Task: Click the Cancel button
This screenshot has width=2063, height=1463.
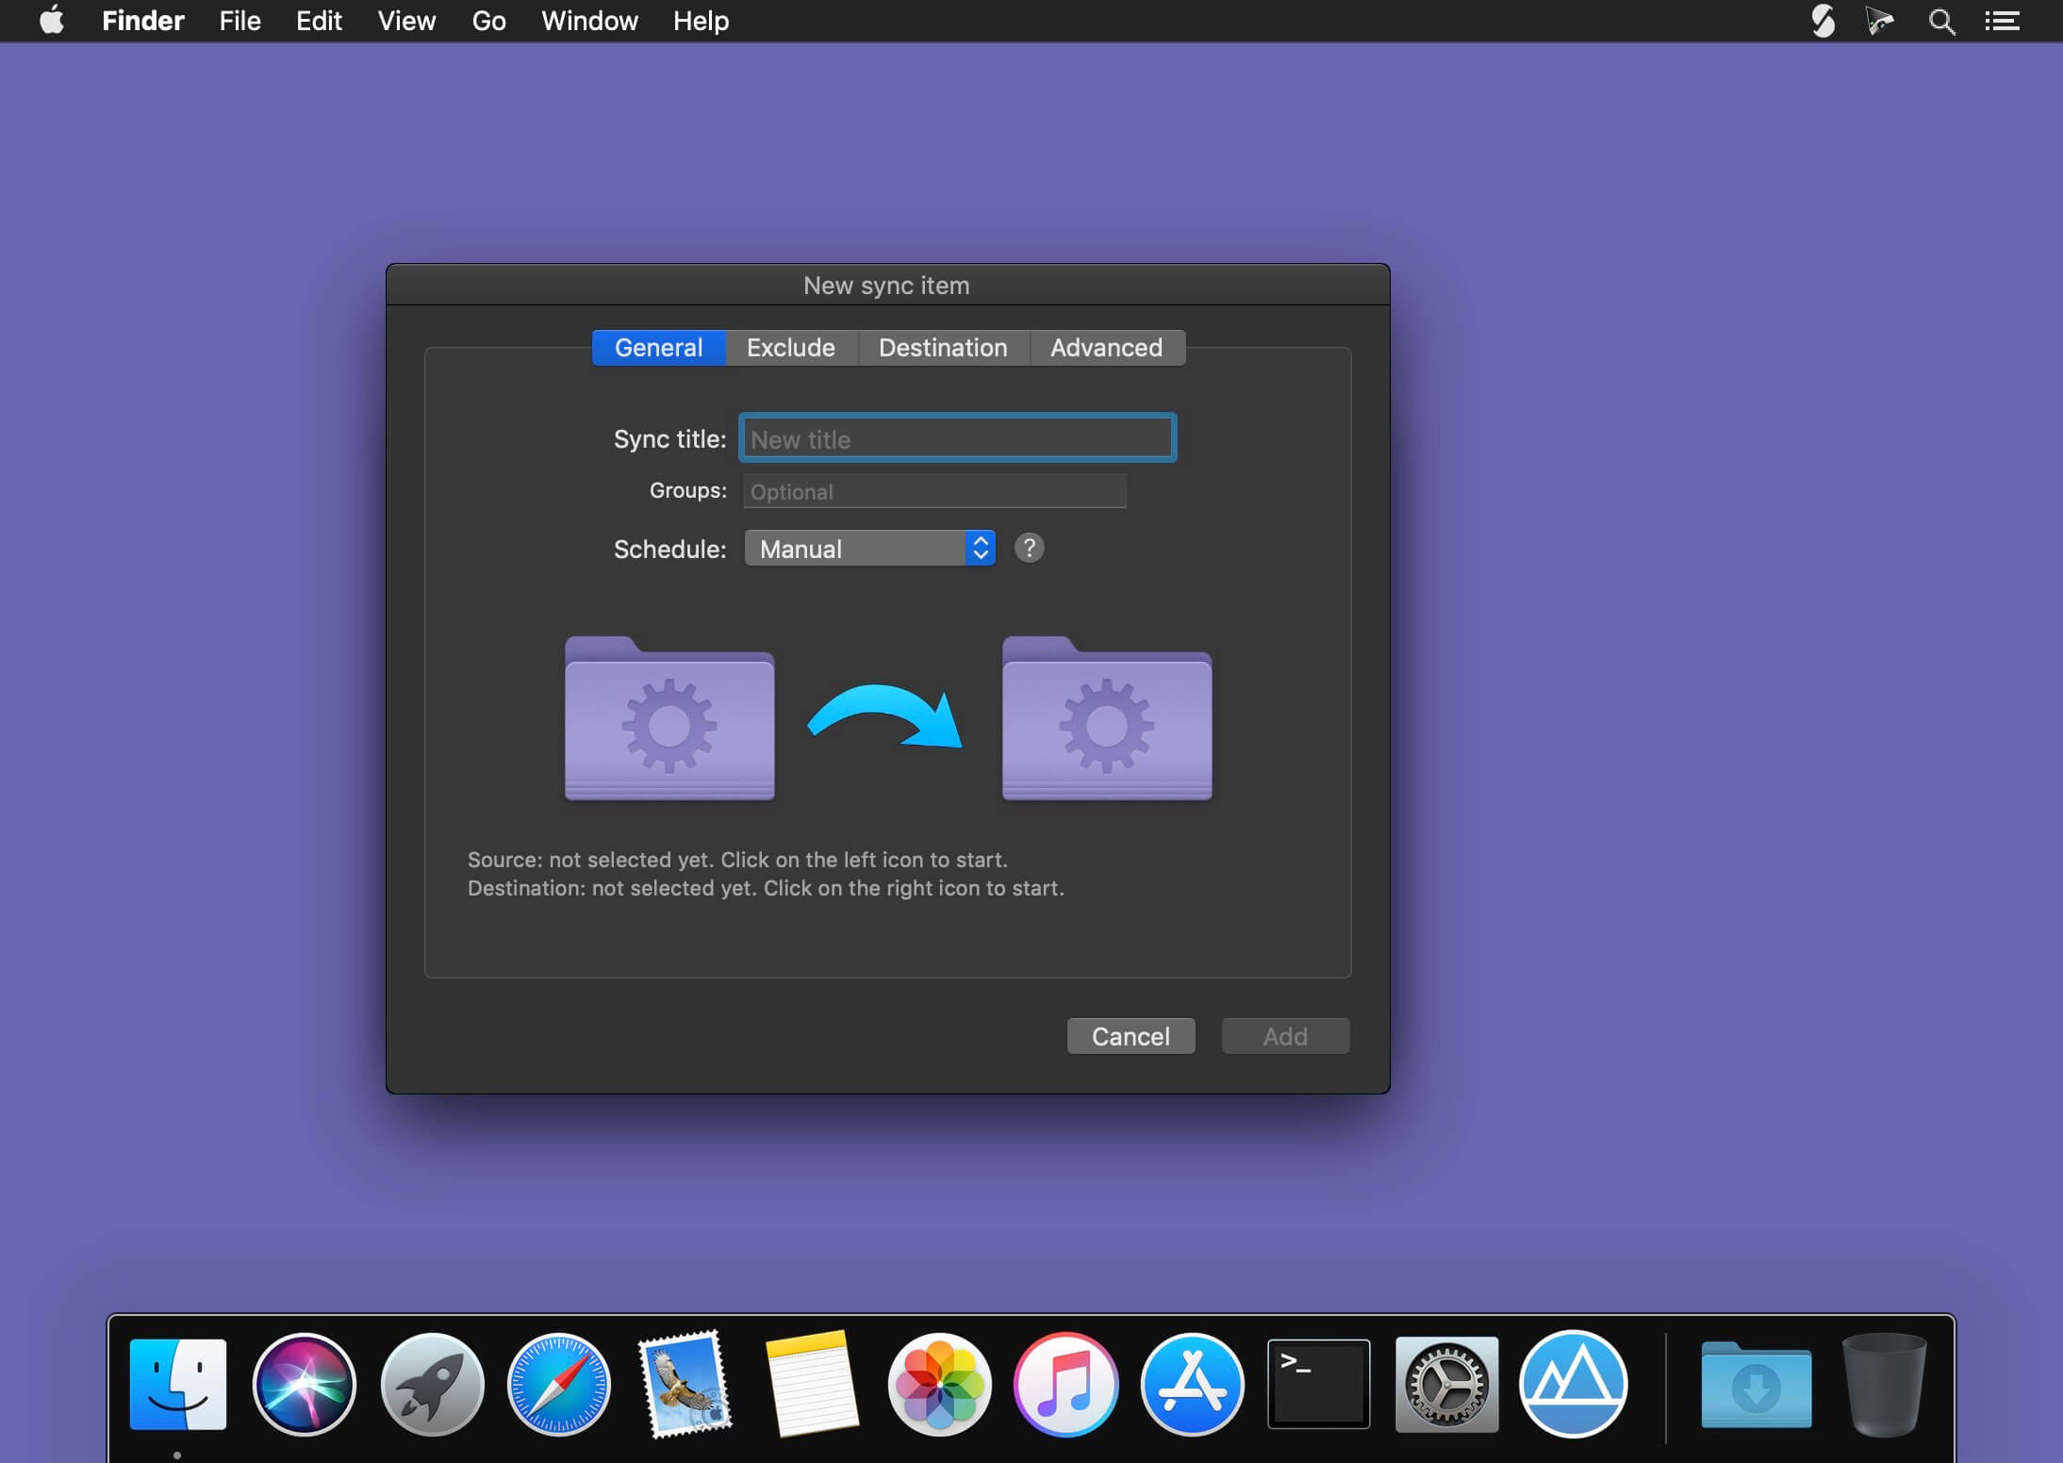Action: click(x=1130, y=1035)
